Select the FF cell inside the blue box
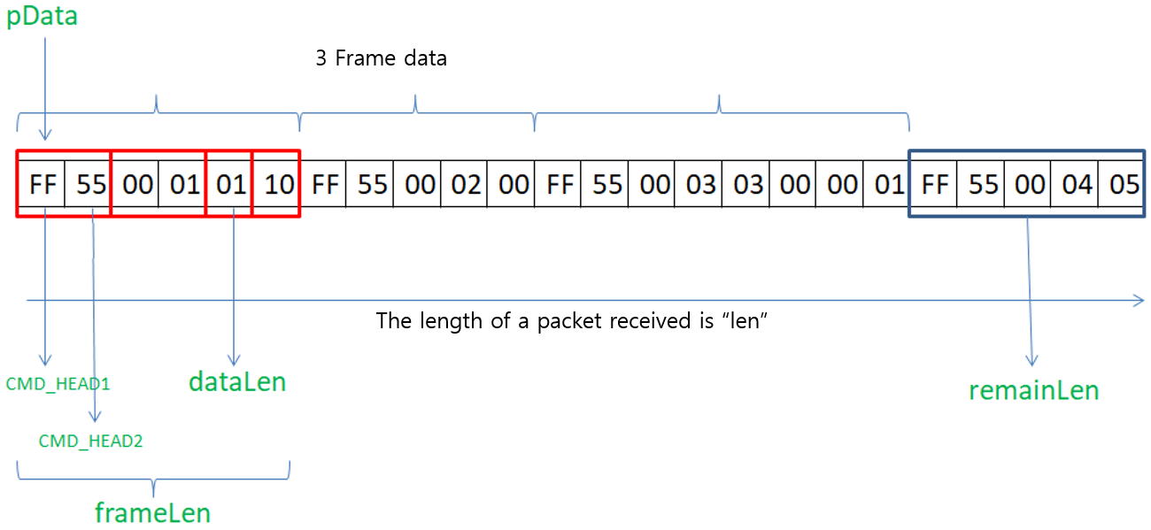1151x530 pixels. [x=936, y=185]
